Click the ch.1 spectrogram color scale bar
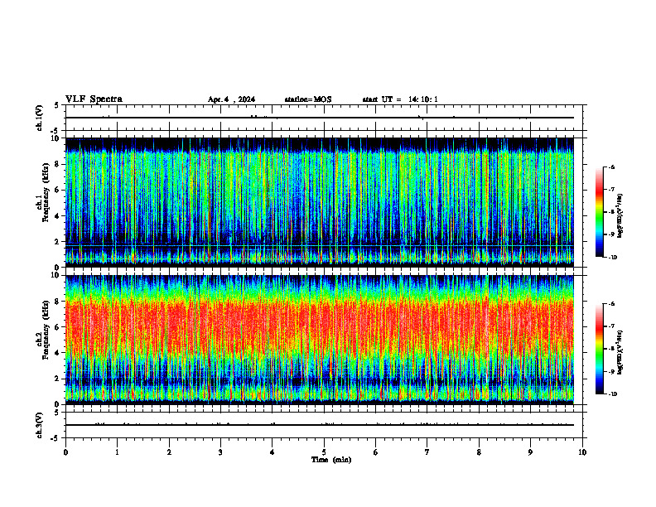Viewport: 656px width, 507px height. tap(599, 212)
